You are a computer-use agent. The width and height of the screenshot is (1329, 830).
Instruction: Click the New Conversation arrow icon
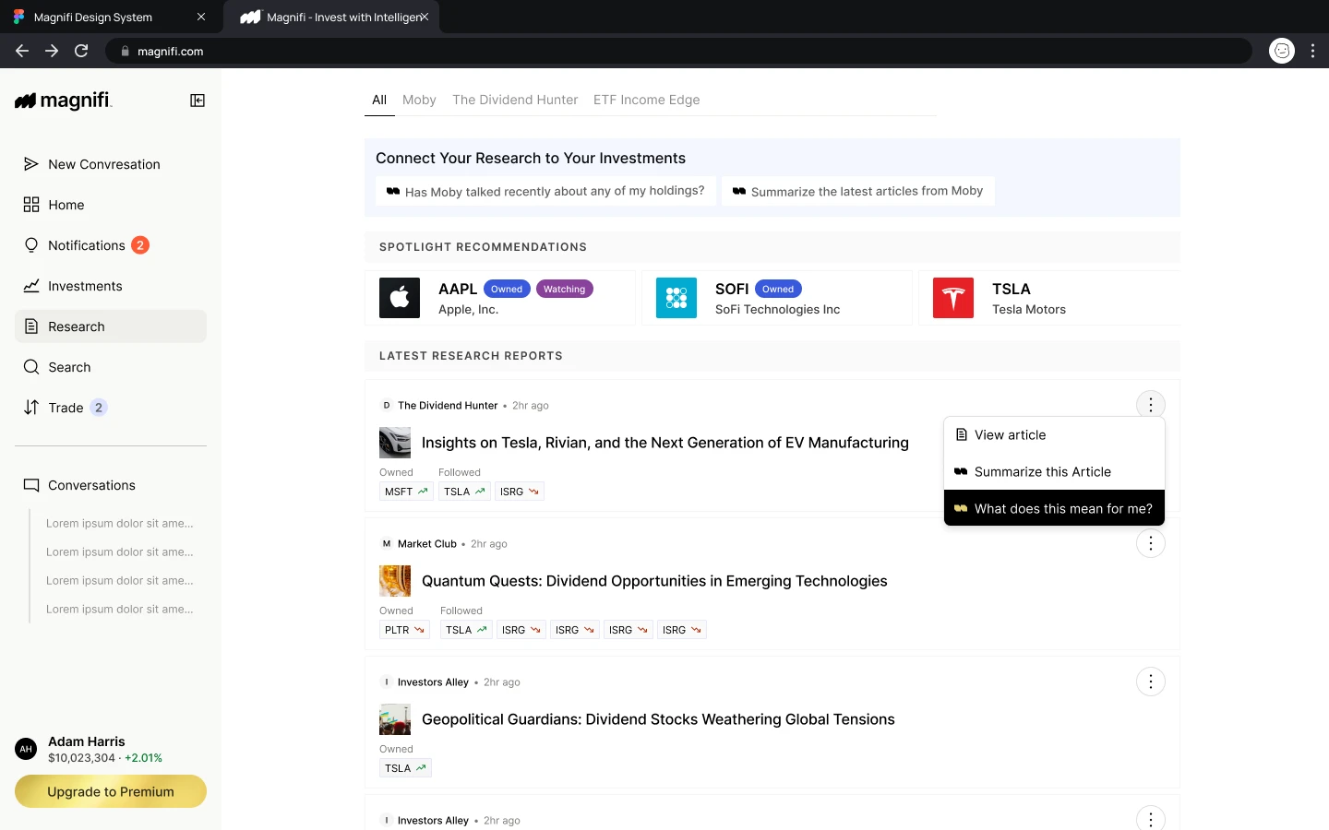pyautogui.click(x=31, y=164)
